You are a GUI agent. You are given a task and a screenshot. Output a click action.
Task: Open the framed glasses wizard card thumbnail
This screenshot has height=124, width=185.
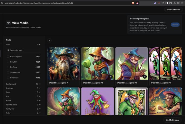(x=132, y=101)
